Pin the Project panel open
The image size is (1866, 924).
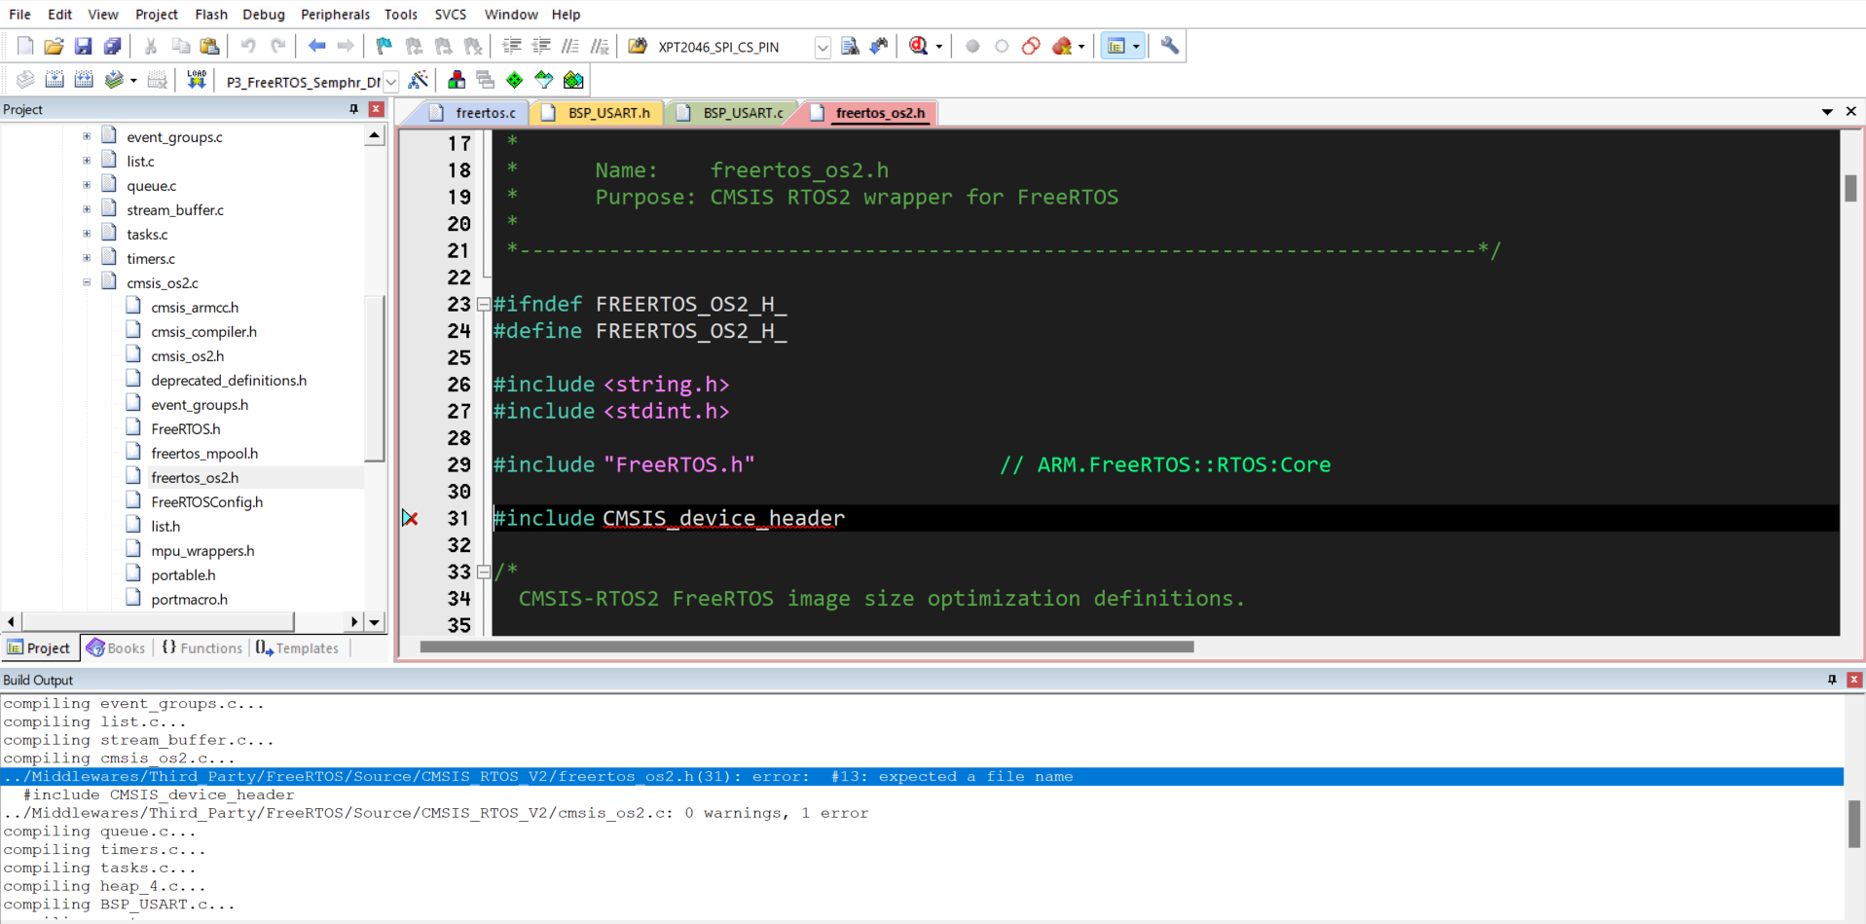click(x=354, y=109)
